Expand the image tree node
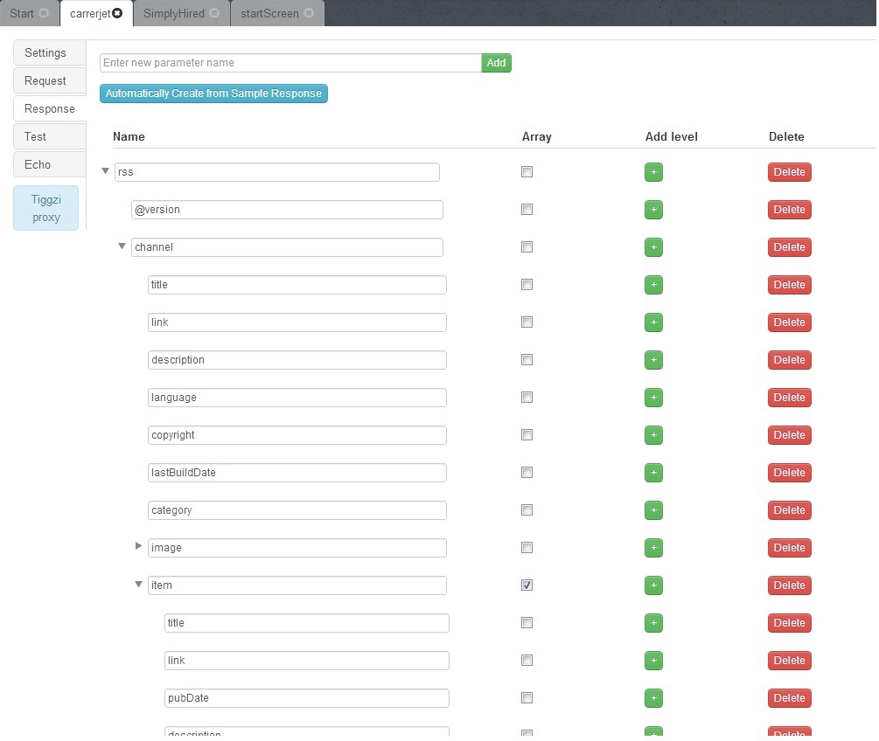879x741 pixels. tap(138, 547)
